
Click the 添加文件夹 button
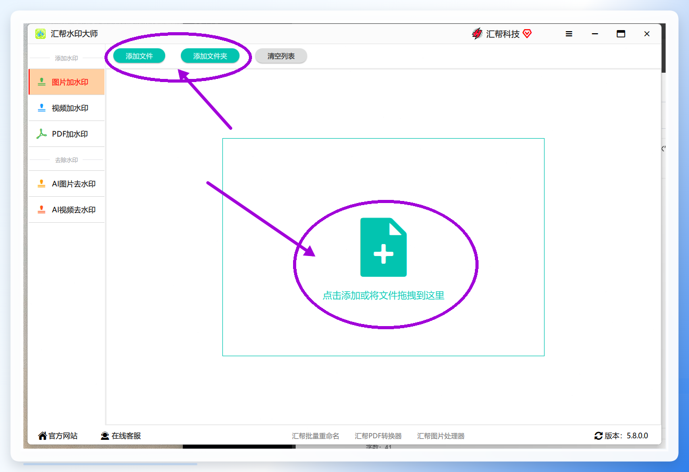tap(210, 56)
